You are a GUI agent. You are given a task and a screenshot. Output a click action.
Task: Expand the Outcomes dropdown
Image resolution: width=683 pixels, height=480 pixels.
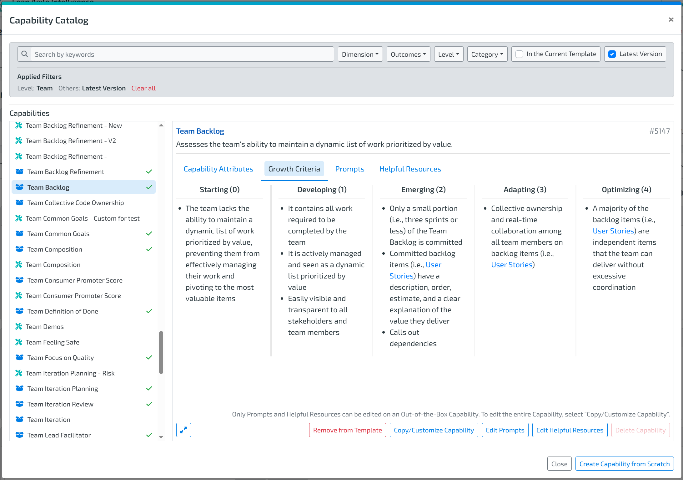[408, 54]
